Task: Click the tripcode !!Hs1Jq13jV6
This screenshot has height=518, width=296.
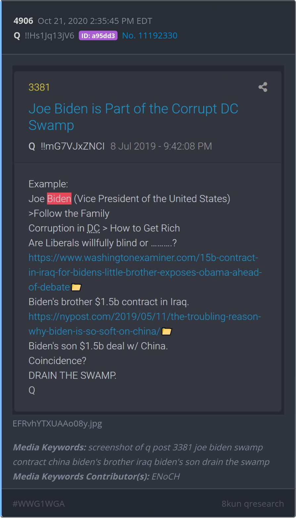Action: (x=49, y=36)
